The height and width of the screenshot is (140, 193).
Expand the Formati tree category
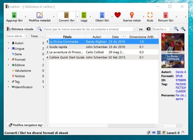(9, 60)
